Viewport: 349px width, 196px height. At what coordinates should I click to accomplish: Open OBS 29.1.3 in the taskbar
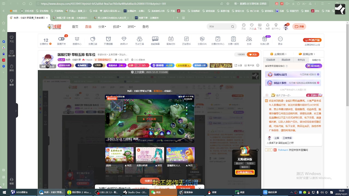108,192
